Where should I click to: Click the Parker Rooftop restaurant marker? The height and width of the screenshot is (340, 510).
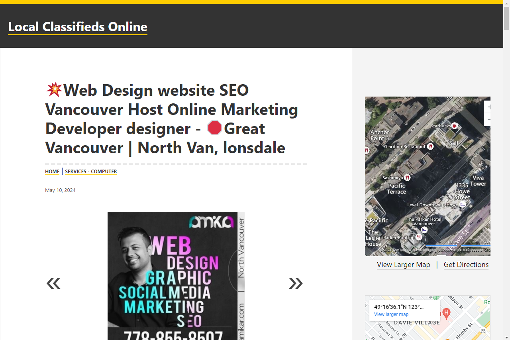pyautogui.click(x=419, y=237)
